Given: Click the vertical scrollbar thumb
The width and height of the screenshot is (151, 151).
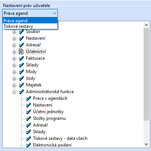Looking at the screenshot, I should pyautogui.click(x=147, y=74).
